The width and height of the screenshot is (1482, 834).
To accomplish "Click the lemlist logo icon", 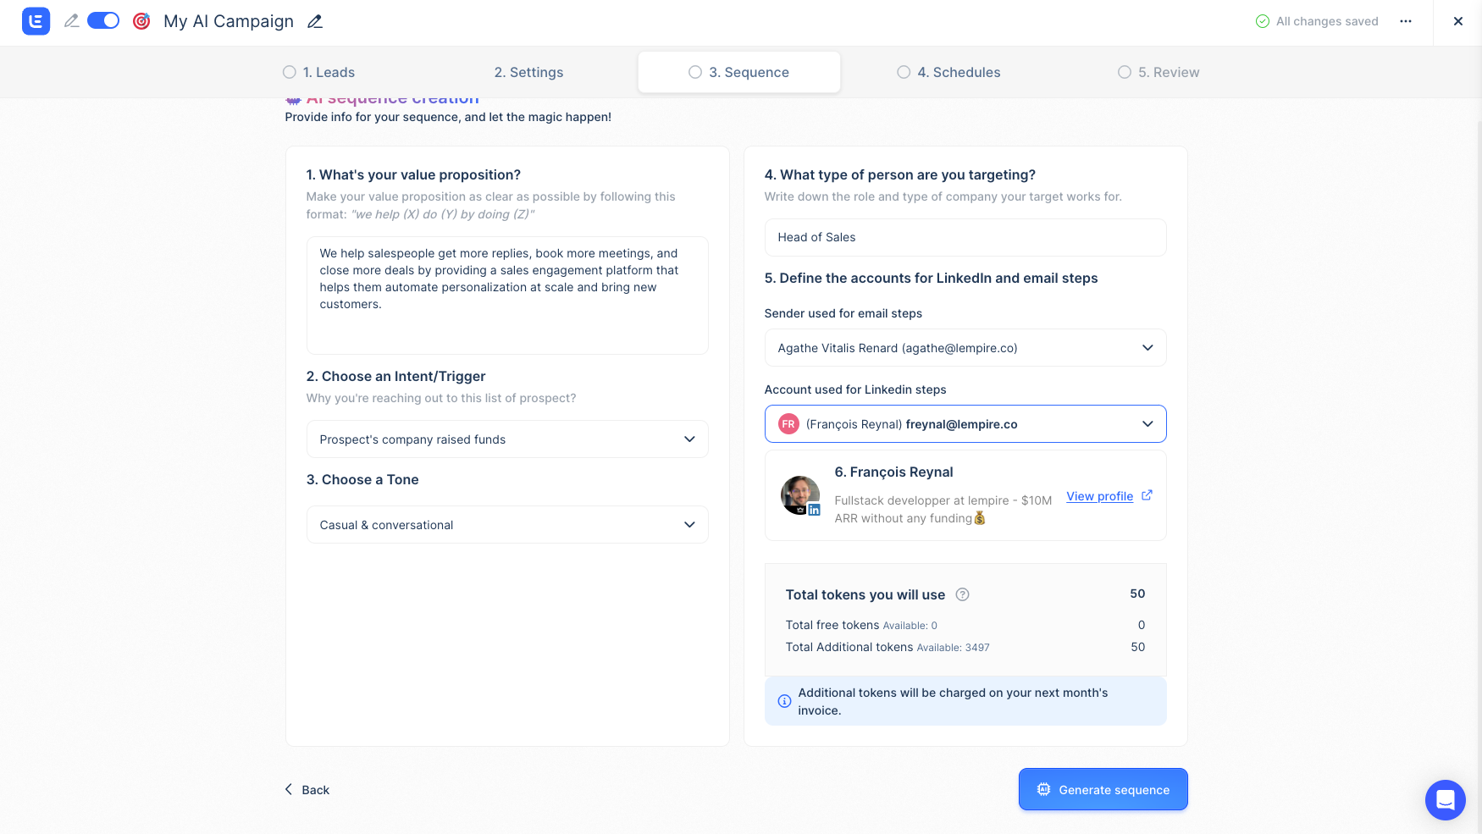I will click(35, 20).
